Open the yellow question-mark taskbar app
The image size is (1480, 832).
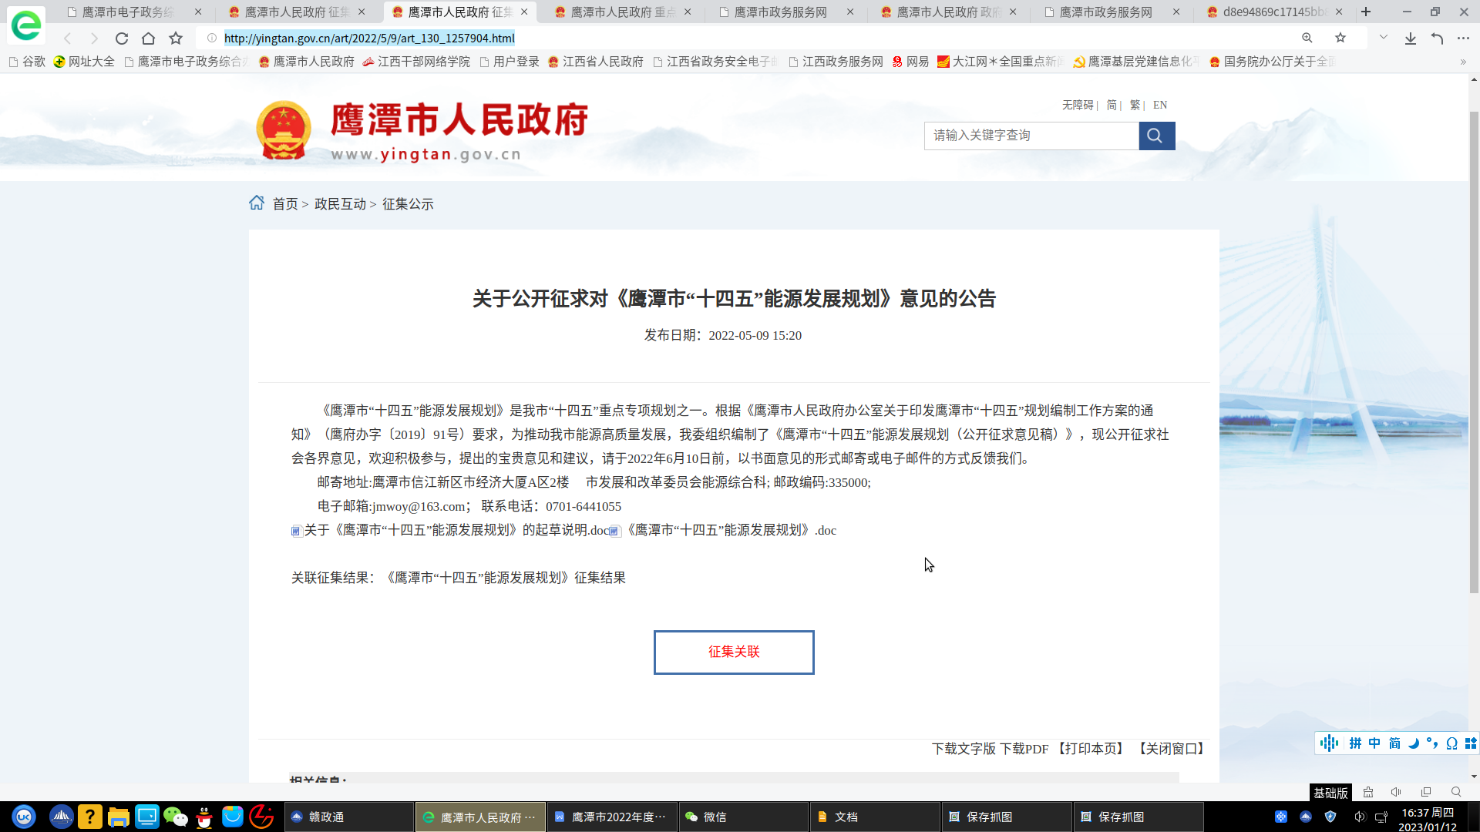[x=90, y=817]
